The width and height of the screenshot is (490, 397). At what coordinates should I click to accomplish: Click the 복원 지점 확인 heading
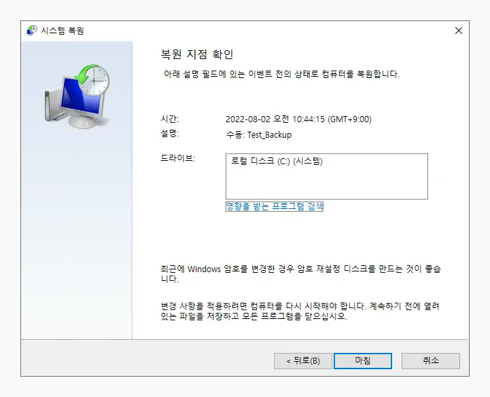pos(197,54)
